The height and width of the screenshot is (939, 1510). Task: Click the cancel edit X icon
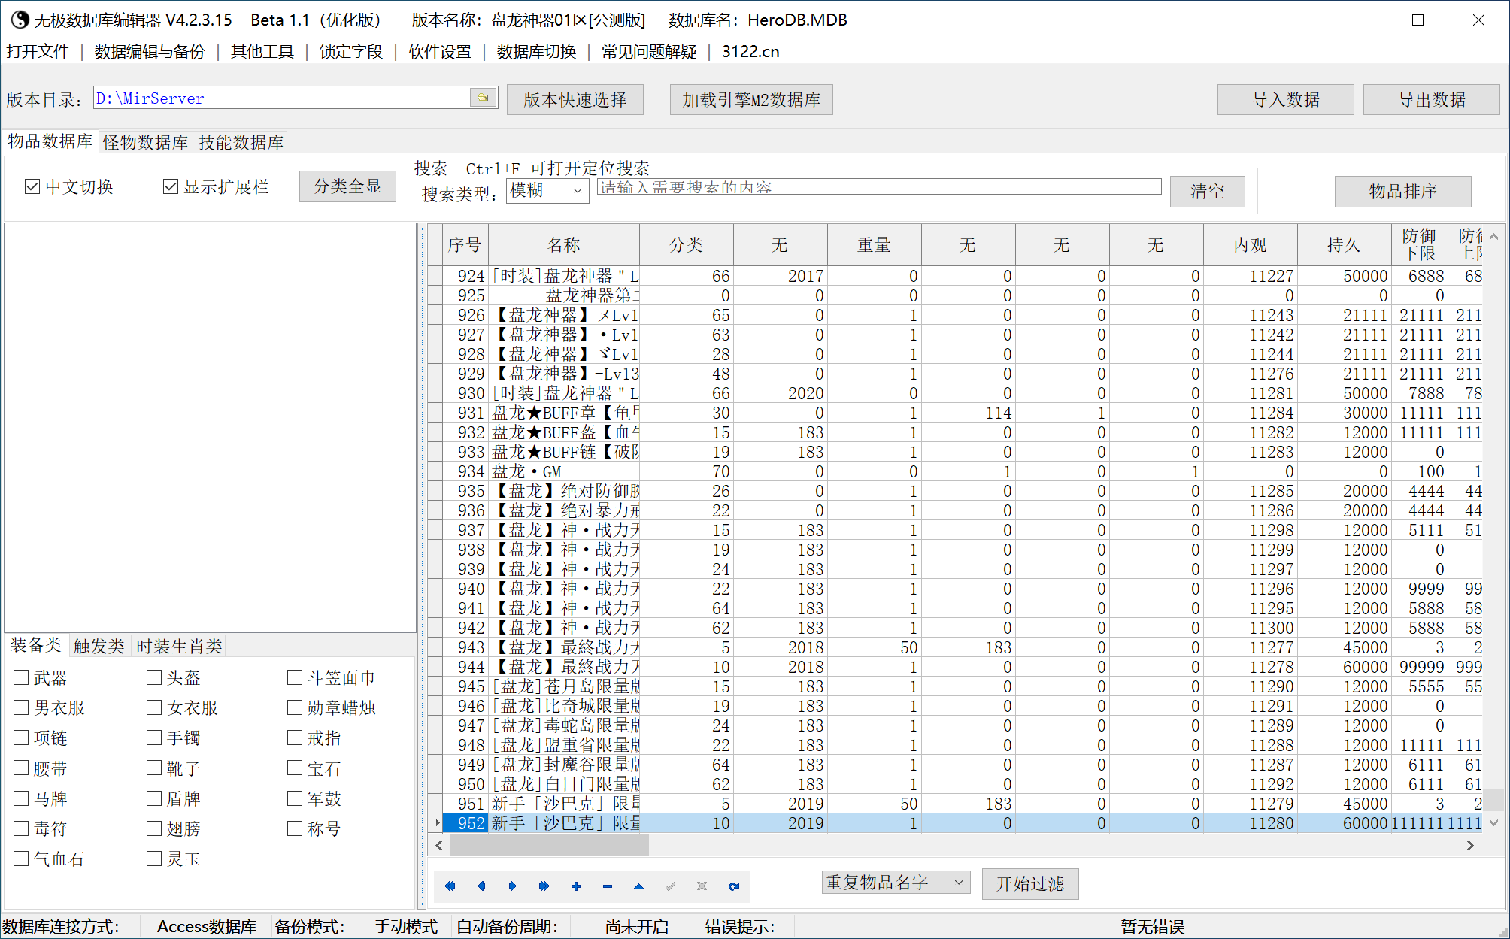click(x=702, y=886)
